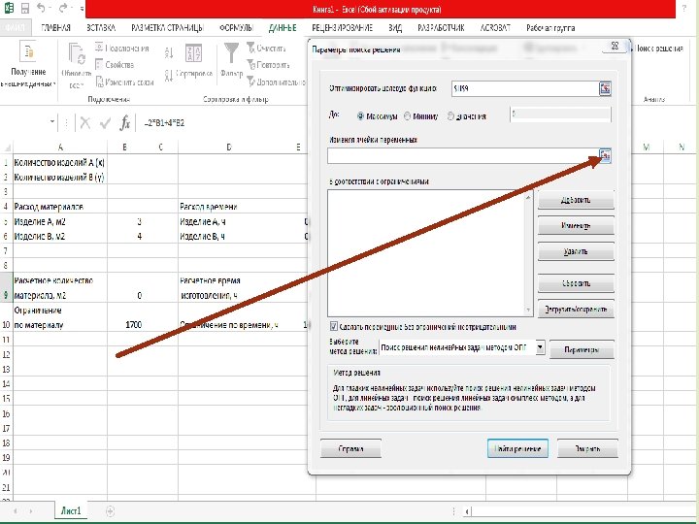Select the Значения radio button

tap(450, 116)
